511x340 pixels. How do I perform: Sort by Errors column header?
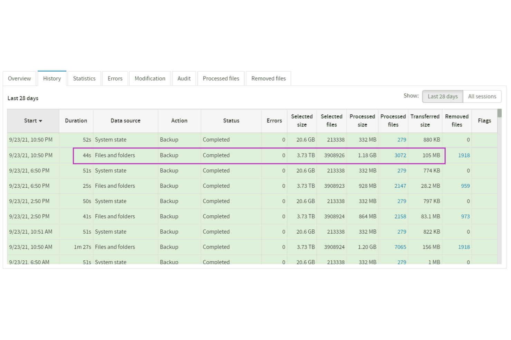point(274,121)
